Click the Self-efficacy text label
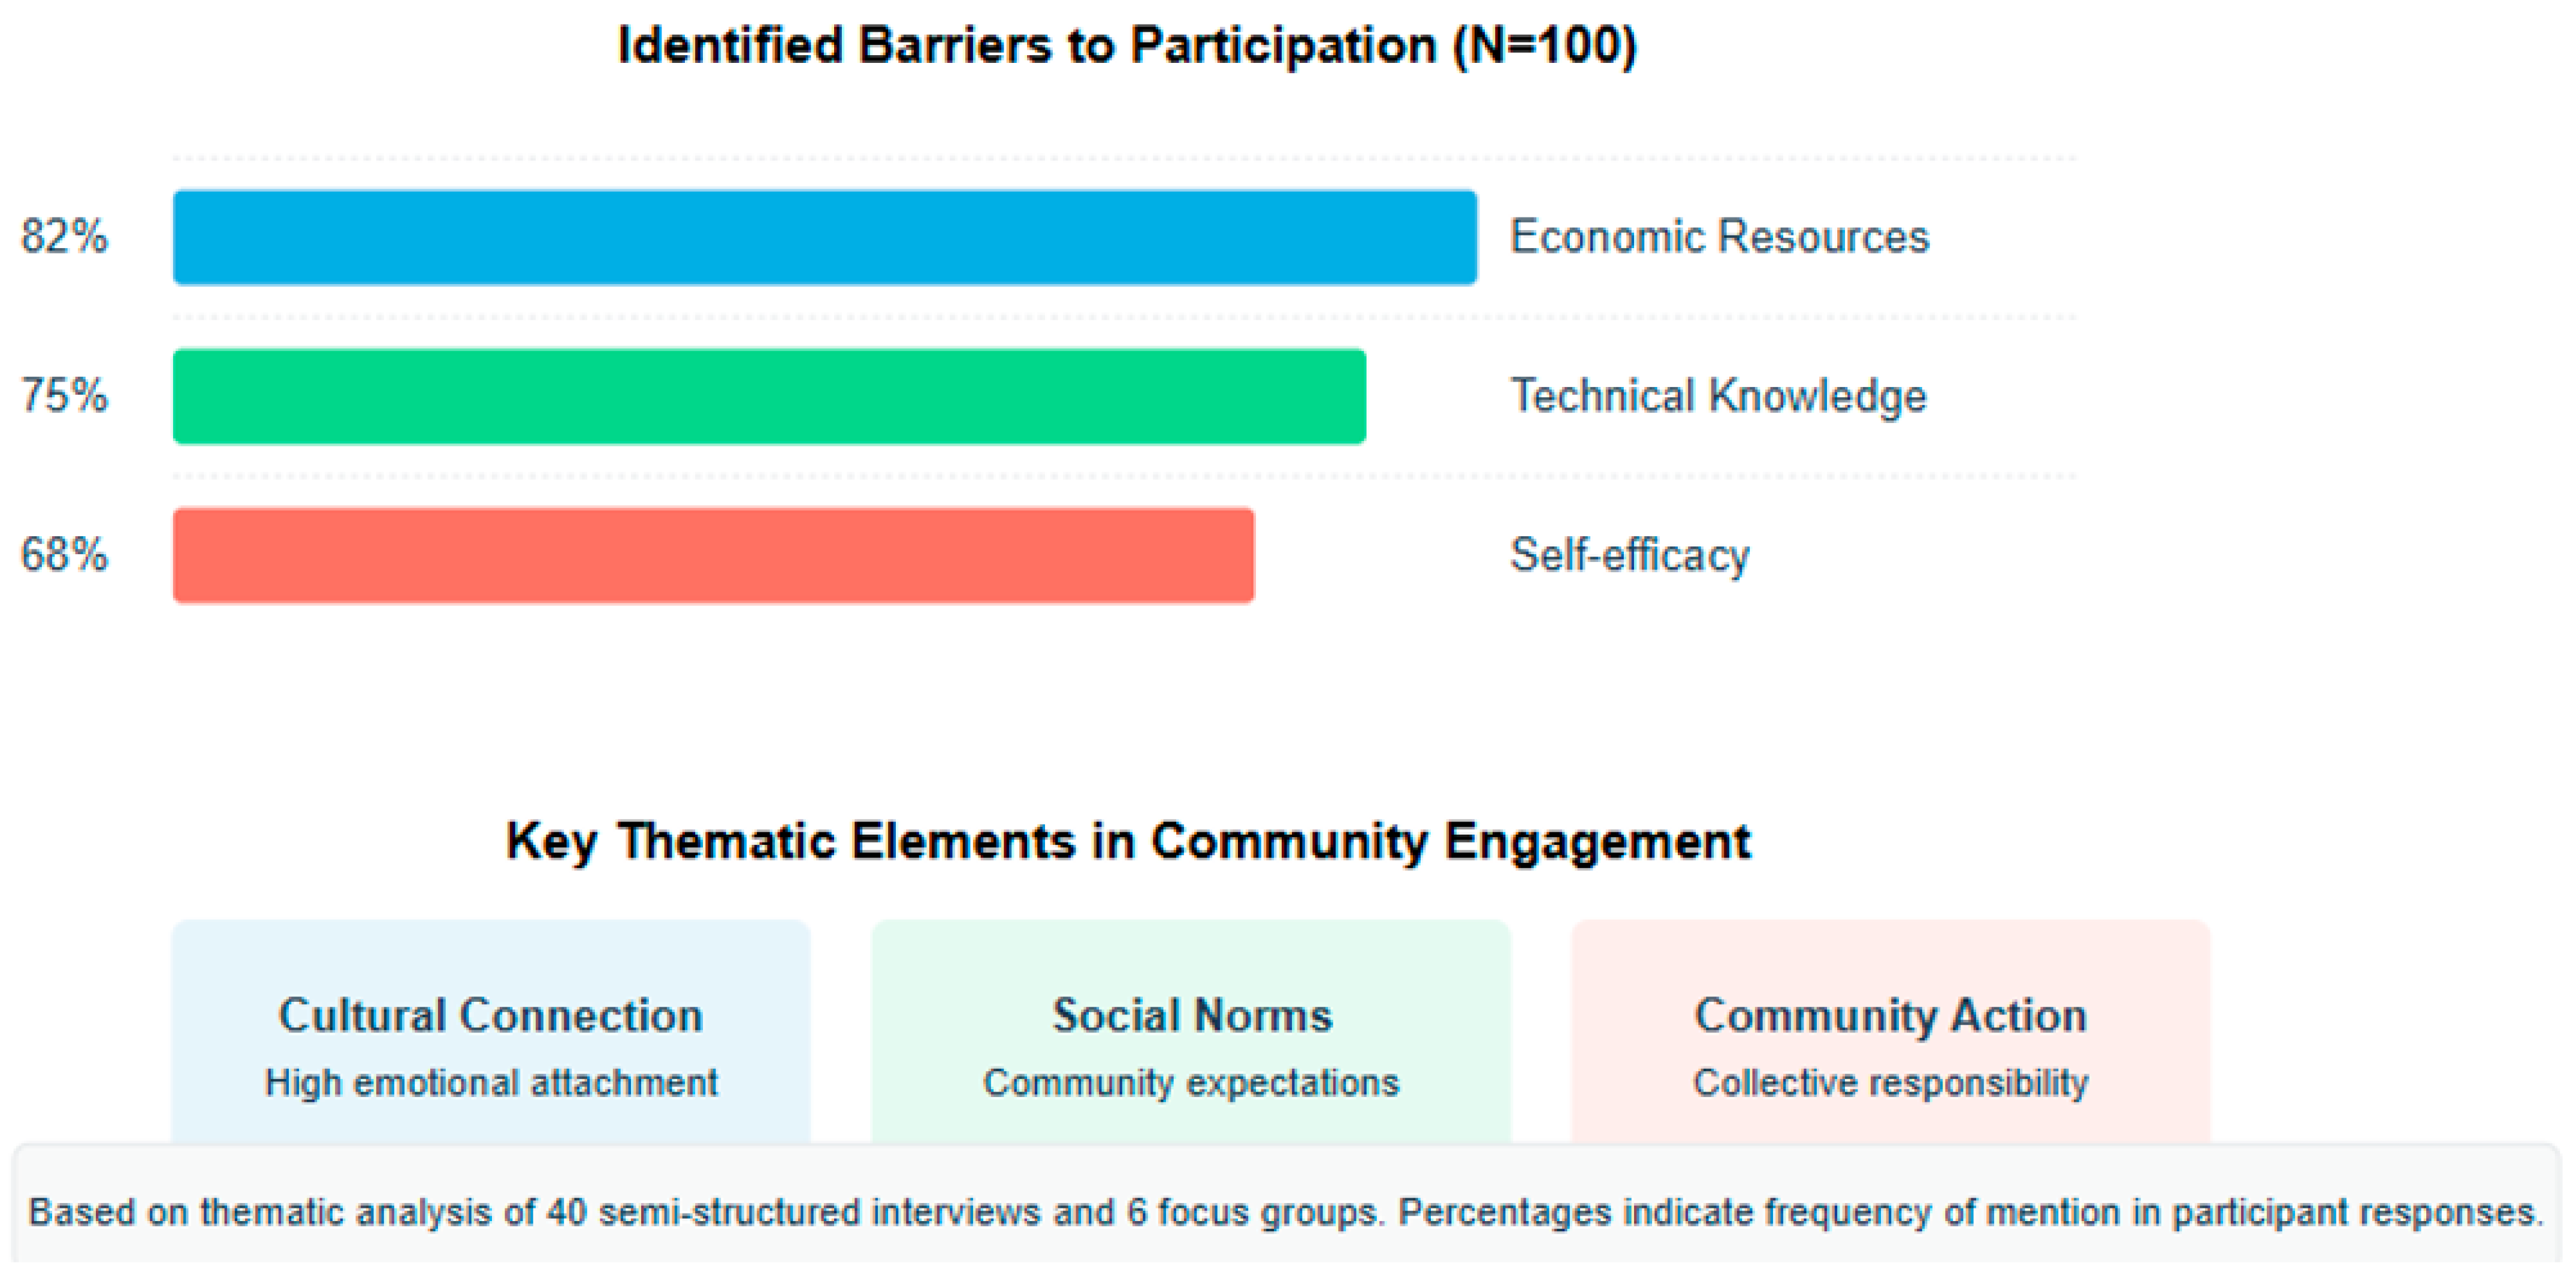Screen dimensions: 2576x1278 pyautogui.click(x=1630, y=555)
